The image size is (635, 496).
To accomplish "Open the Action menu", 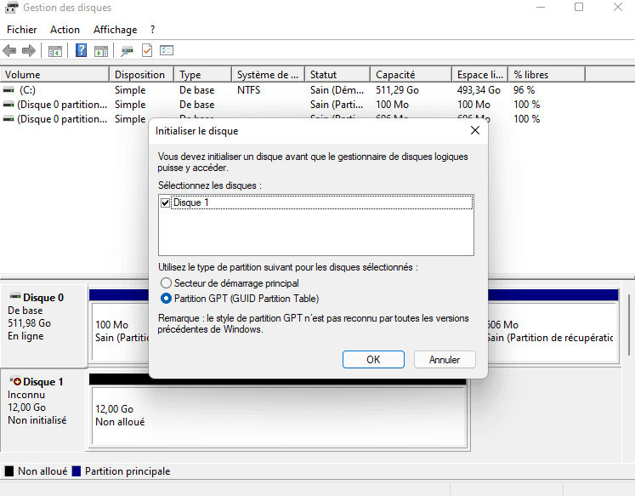I will click(65, 30).
